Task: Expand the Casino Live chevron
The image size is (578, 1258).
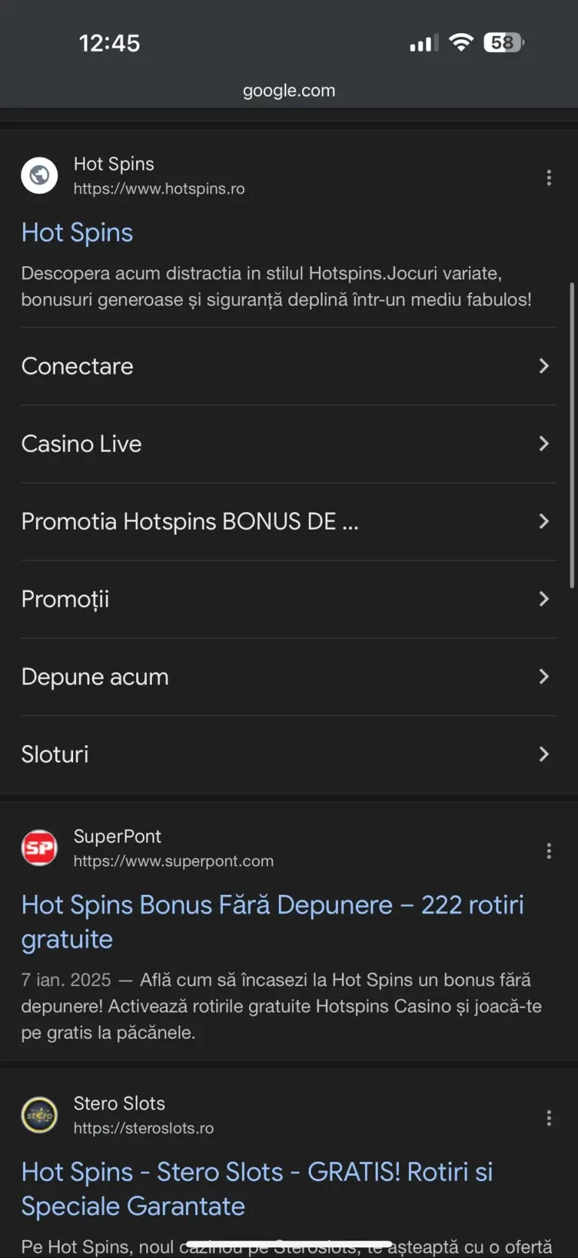Action: (543, 444)
